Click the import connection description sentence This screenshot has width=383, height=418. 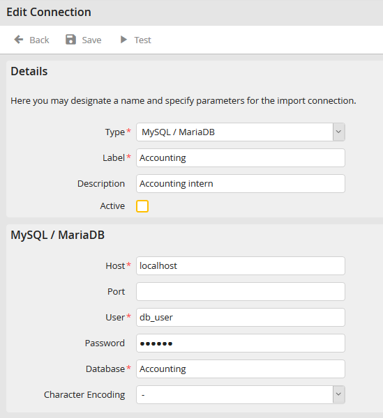pos(183,101)
